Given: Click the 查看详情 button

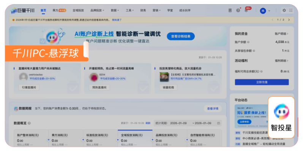Looking at the screenshot, I should [x=213, y=109].
